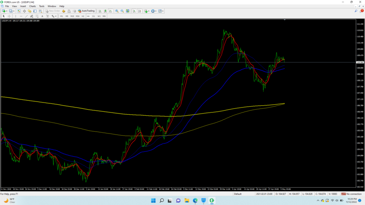Switch to M15 timeframe
This screenshot has height=205, width=365.
pyautogui.click(x=72, y=16)
